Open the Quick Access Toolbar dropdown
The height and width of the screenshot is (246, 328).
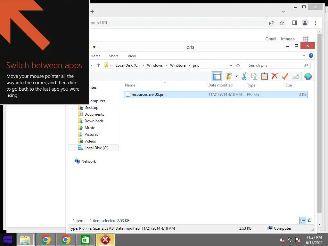(x=94, y=47)
